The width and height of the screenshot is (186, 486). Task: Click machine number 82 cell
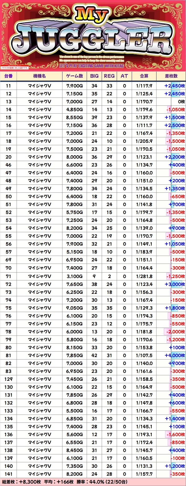point(8,363)
